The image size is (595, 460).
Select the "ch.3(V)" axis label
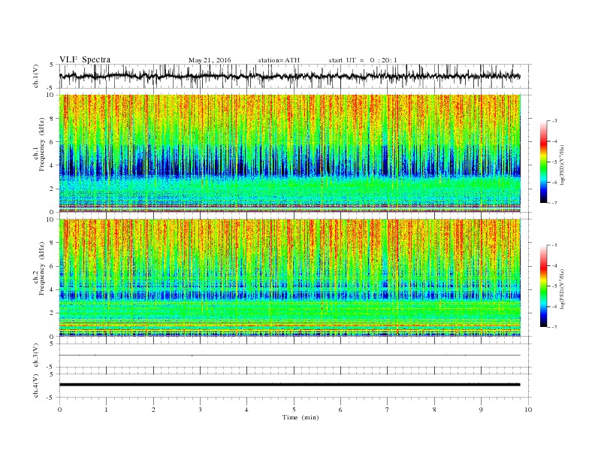(36, 356)
